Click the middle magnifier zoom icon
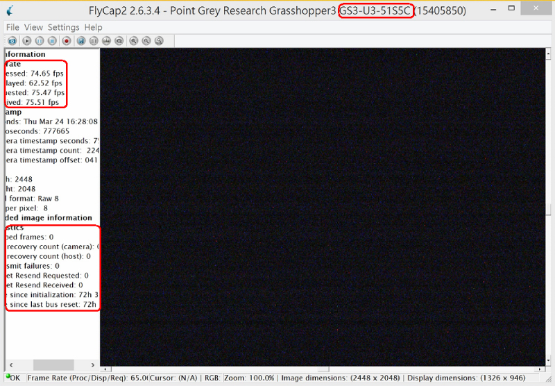This screenshot has width=555, height=386. pyautogui.click(x=146, y=41)
